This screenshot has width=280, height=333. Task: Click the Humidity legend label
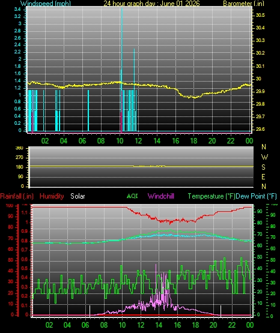pos(52,196)
